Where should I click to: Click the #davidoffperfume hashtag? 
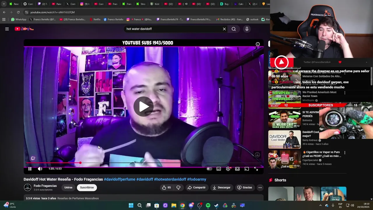(x=119, y=179)
